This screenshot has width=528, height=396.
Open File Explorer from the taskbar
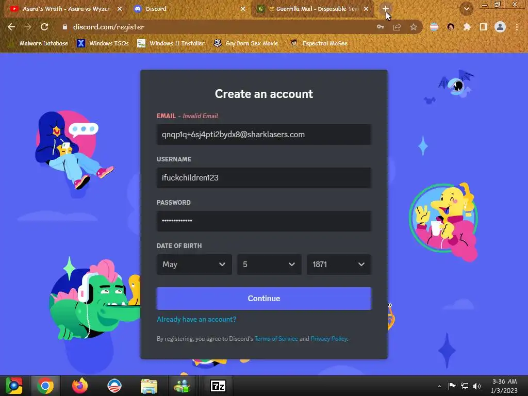point(149,386)
